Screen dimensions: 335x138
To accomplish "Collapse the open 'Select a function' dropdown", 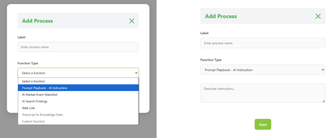I will pos(78,73).
